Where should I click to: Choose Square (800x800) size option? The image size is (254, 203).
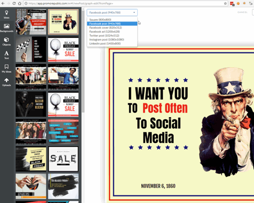point(112,20)
